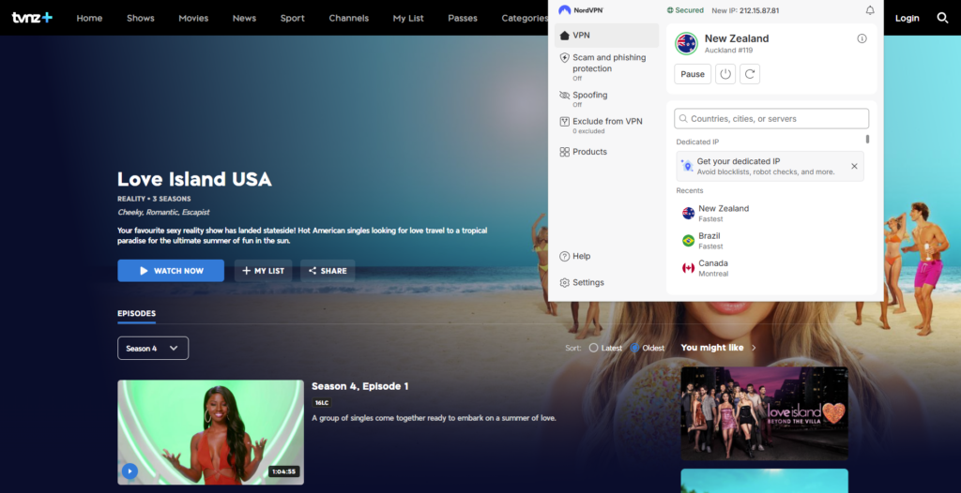Go to Home in navigation
The width and height of the screenshot is (961, 493).
click(x=89, y=18)
